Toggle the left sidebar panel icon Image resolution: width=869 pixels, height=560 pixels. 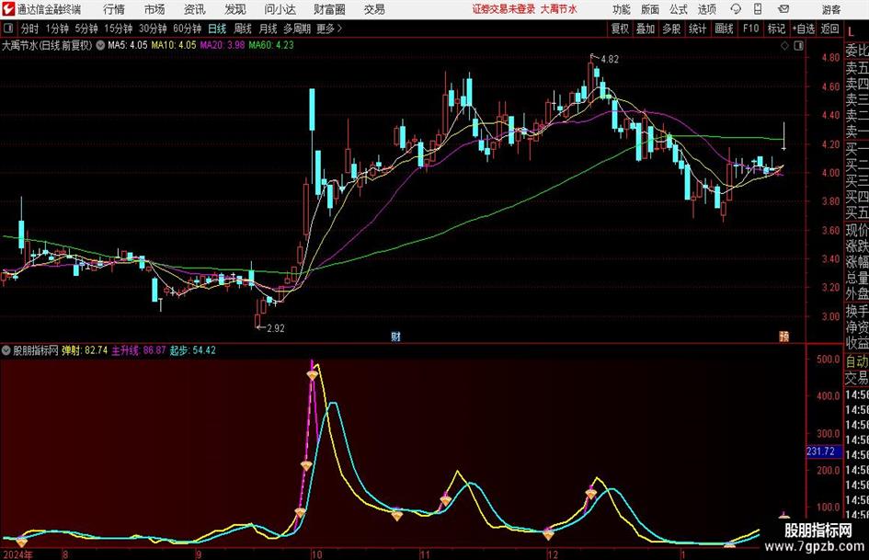click(7, 29)
